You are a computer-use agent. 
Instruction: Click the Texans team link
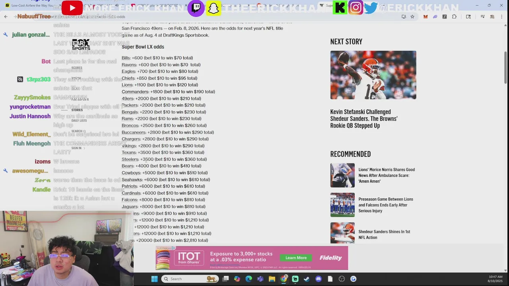click(129, 153)
